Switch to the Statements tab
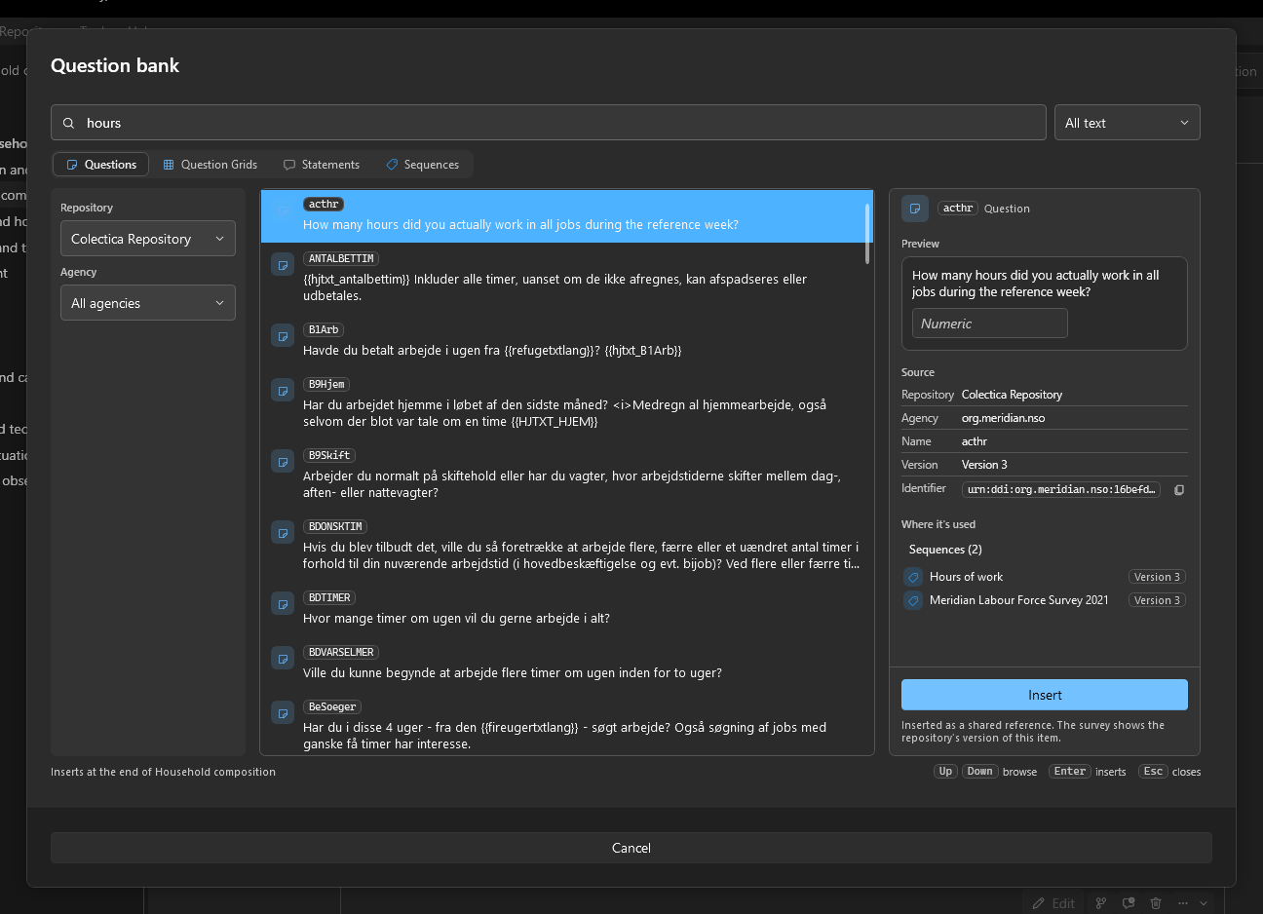 (x=322, y=165)
